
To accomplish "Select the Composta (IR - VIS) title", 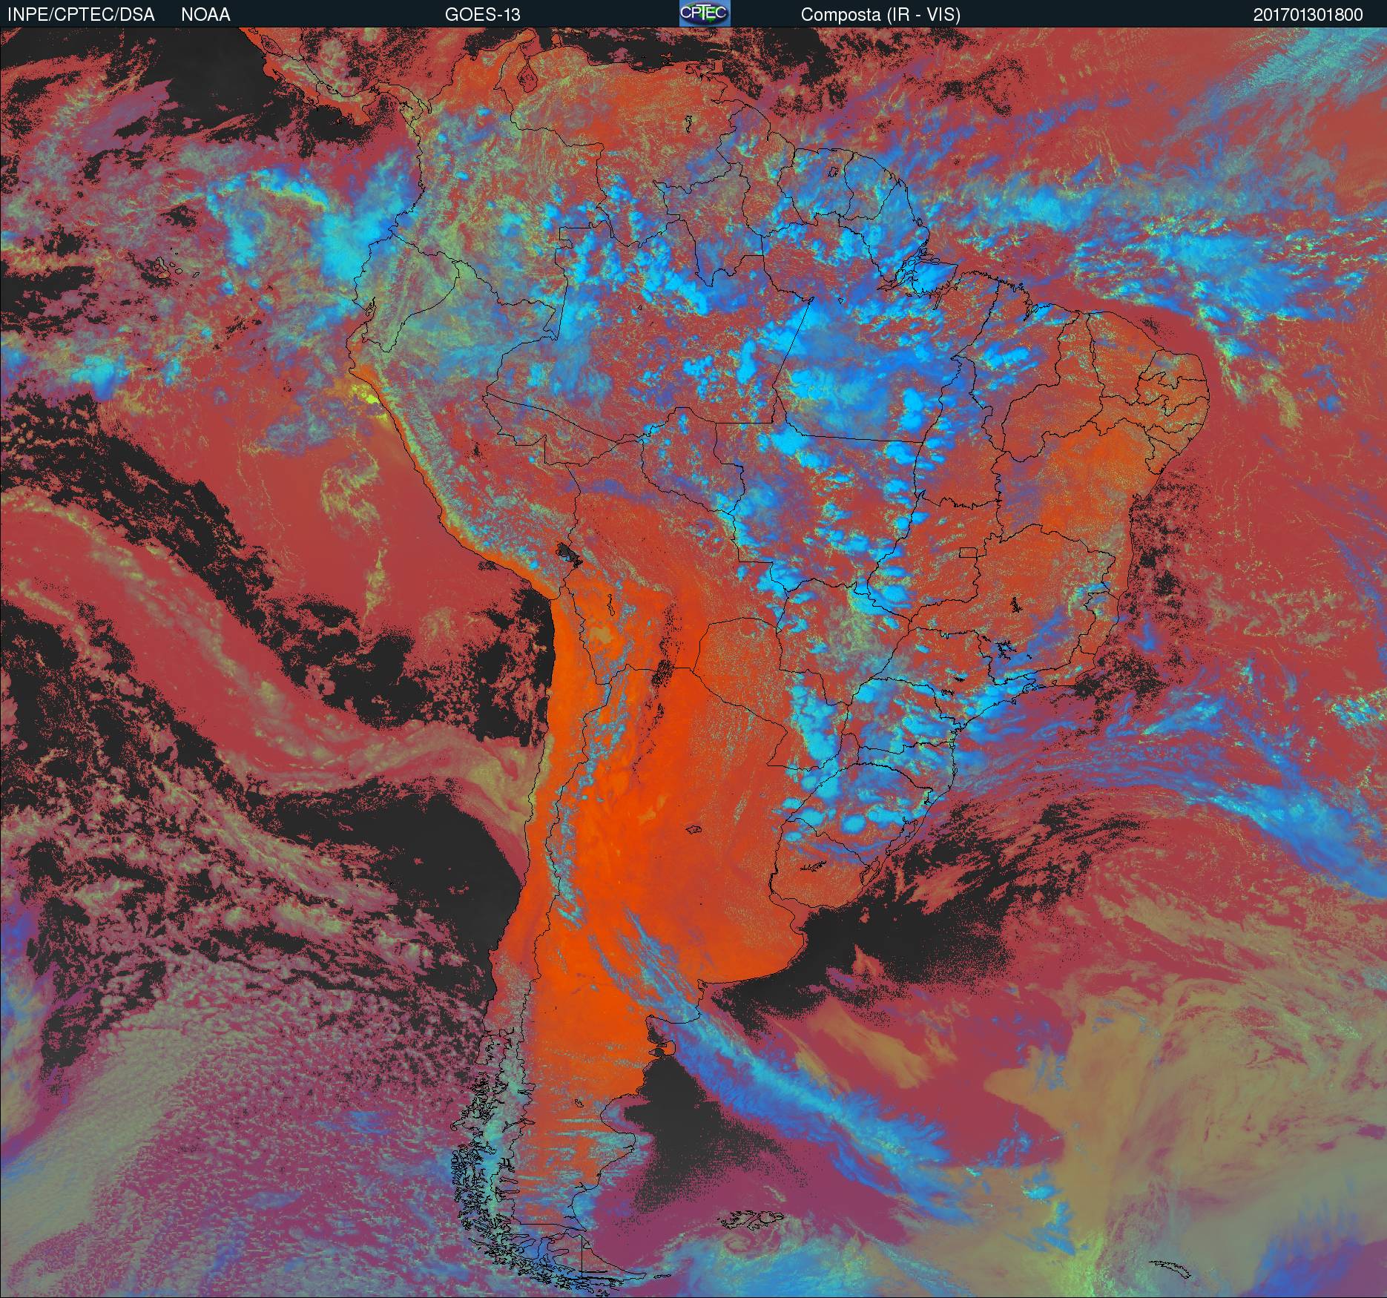I will [x=880, y=15].
